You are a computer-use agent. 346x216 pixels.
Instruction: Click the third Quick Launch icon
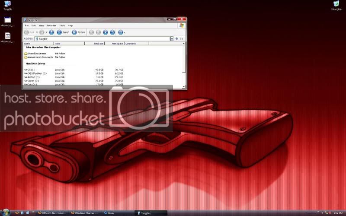(27, 213)
